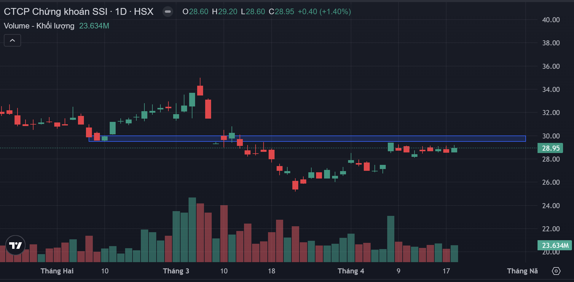Click the Tháng 3 label on time axis
The image size is (574, 282).
tap(176, 271)
